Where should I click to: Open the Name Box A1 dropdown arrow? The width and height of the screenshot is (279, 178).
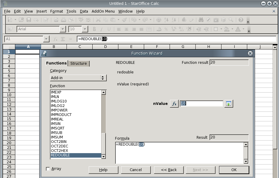(x=46, y=39)
